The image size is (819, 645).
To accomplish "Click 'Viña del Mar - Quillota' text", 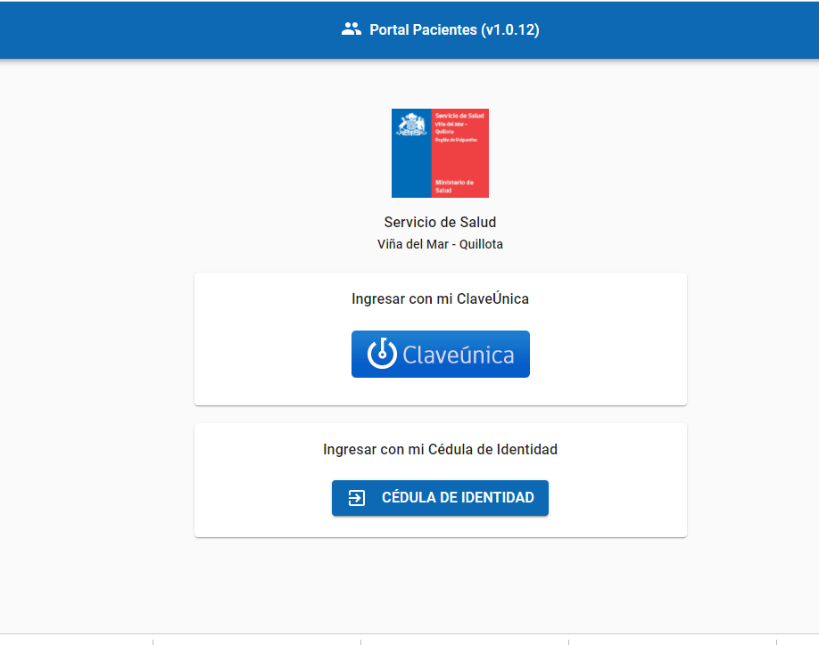I will [441, 244].
